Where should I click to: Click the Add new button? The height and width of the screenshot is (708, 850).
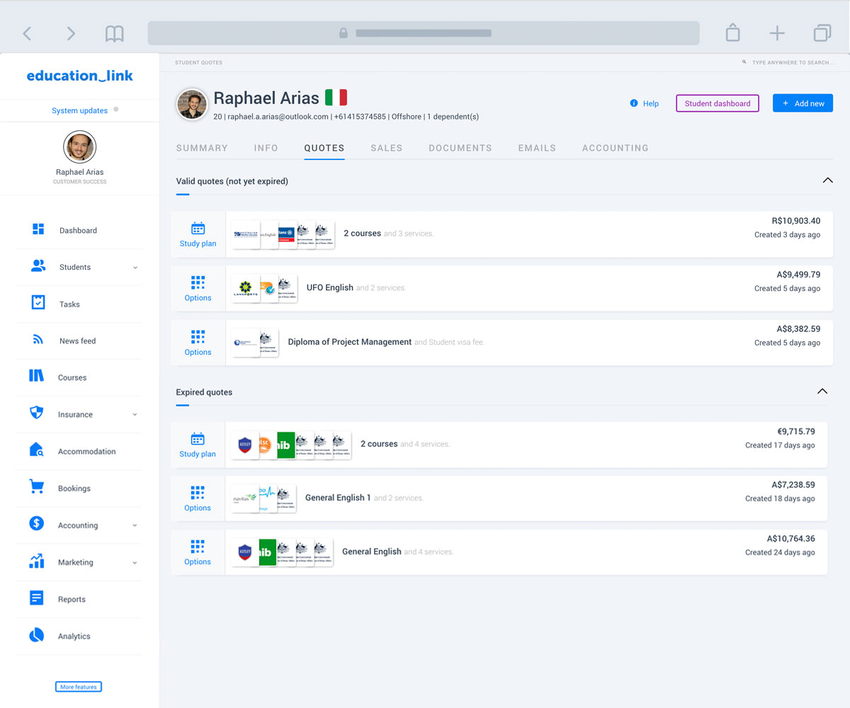(803, 103)
